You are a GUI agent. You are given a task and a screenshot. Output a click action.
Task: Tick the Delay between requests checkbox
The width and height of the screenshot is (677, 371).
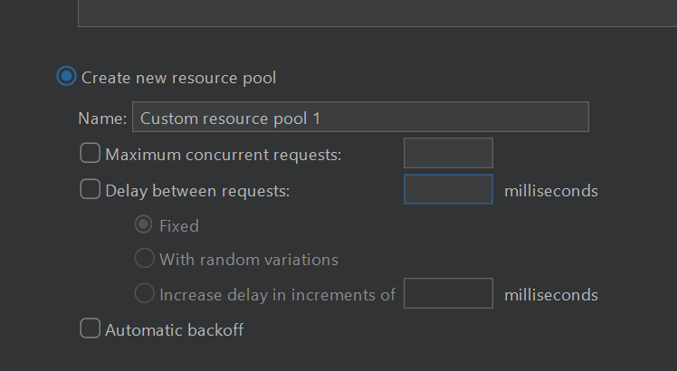(x=91, y=189)
